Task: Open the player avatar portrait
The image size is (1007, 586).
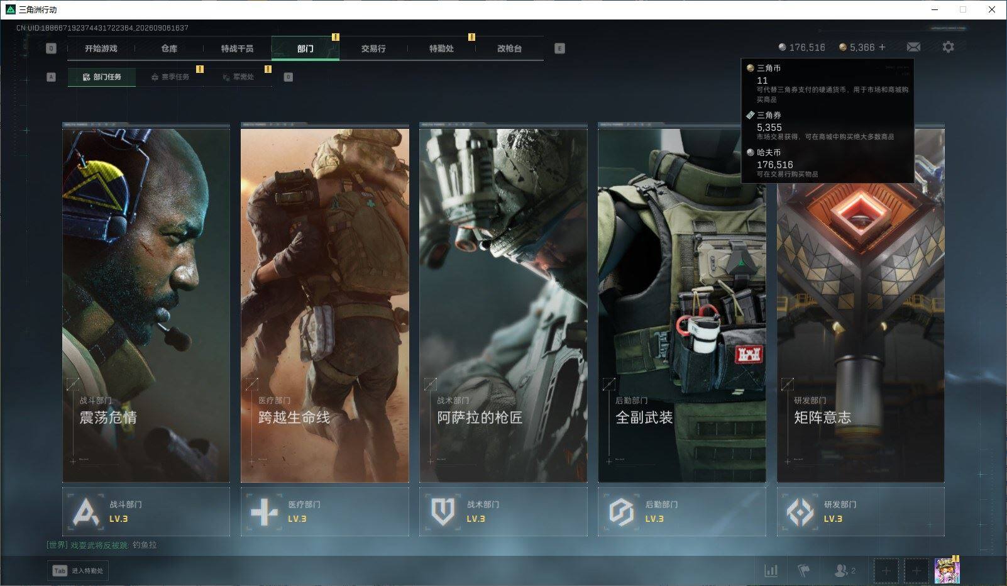Action: click(x=947, y=571)
